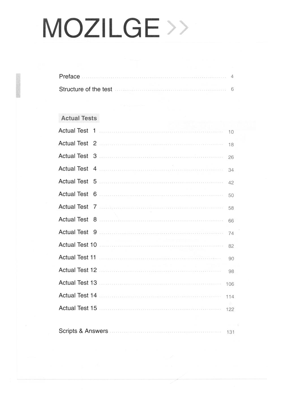The width and height of the screenshot is (283, 400).
Task: Navigate to Actual Test 7
Action: (78, 207)
